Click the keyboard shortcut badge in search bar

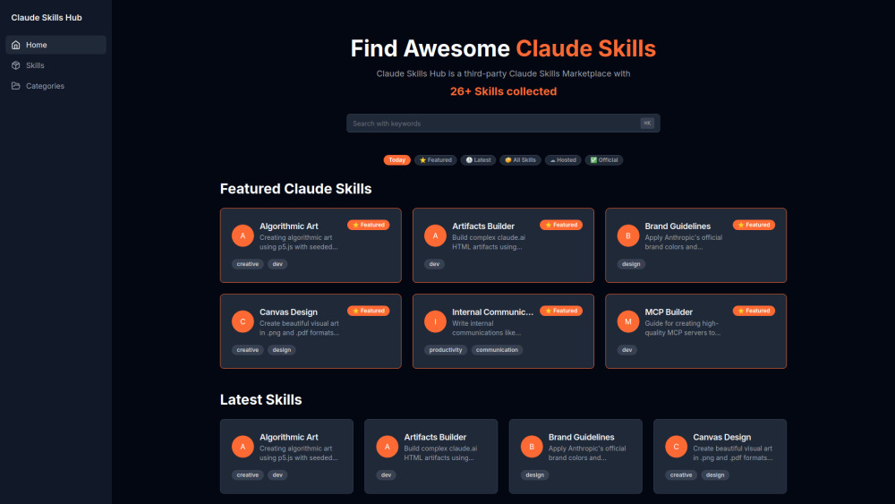tap(647, 124)
